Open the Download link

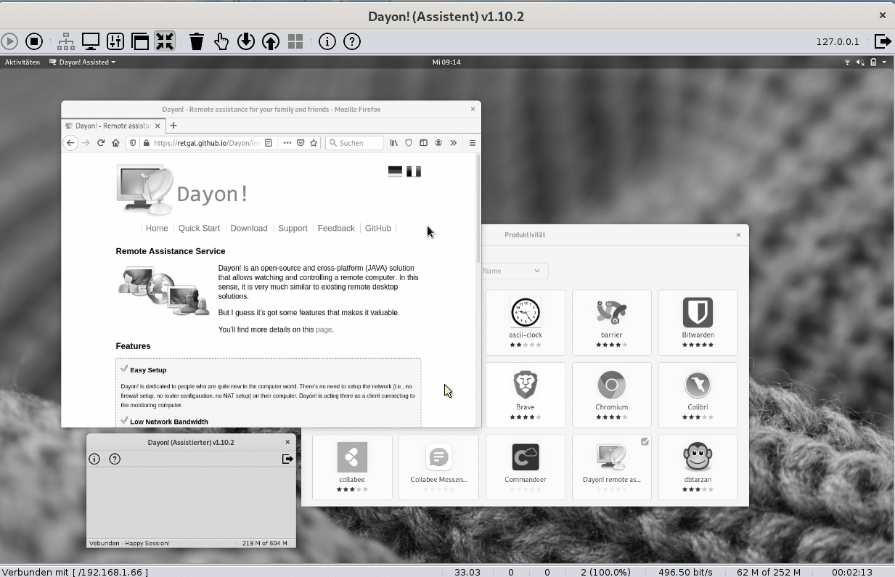249,228
